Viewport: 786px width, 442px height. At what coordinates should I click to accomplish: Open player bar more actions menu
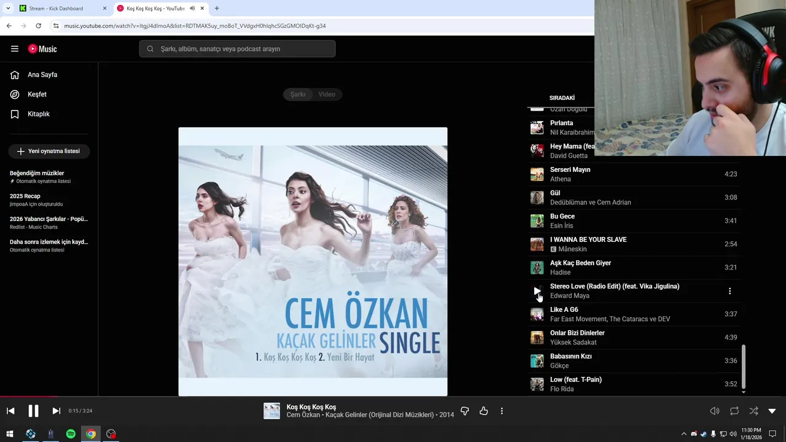pyautogui.click(x=502, y=411)
